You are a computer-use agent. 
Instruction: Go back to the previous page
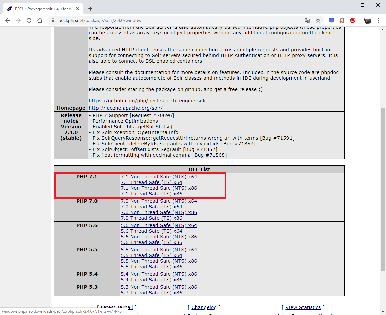8,20
